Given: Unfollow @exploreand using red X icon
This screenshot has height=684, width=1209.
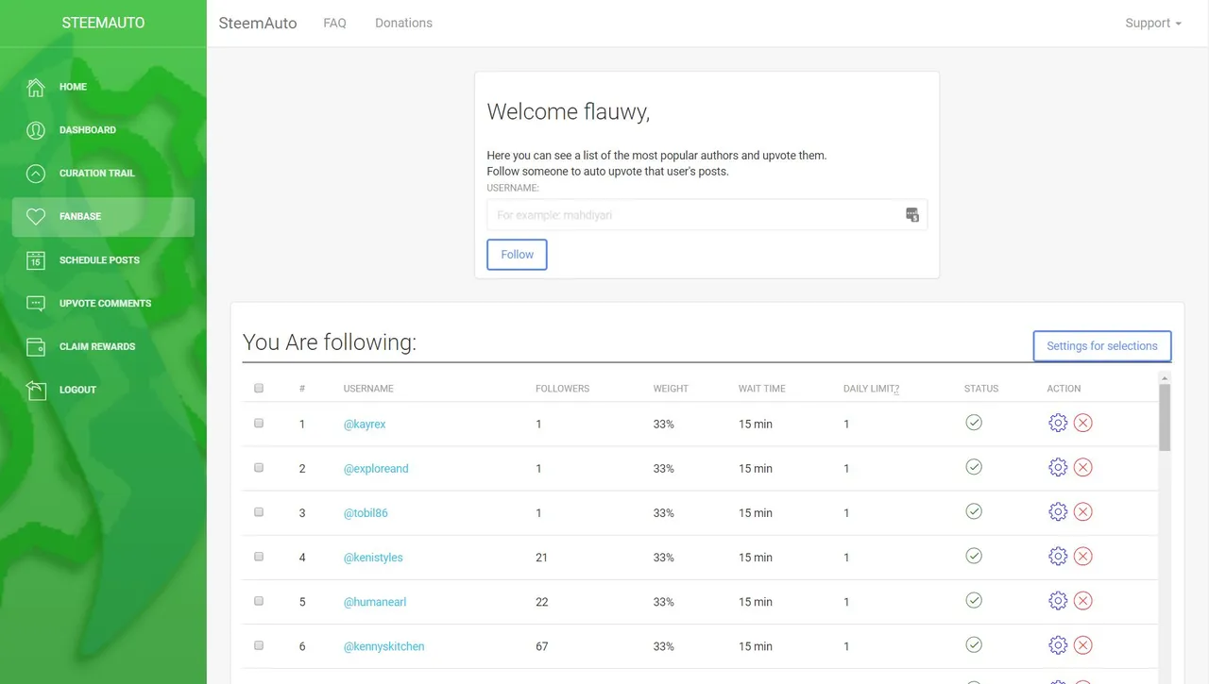Looking at the screenshot, I should [x=1083, y=468].
